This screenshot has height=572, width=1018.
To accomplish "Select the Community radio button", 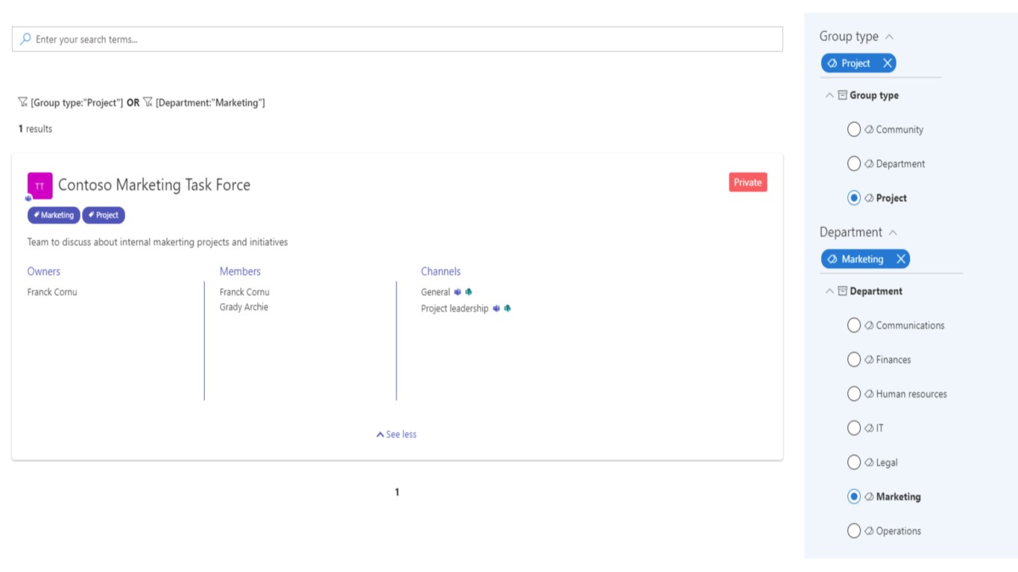I will click(854, 130).
